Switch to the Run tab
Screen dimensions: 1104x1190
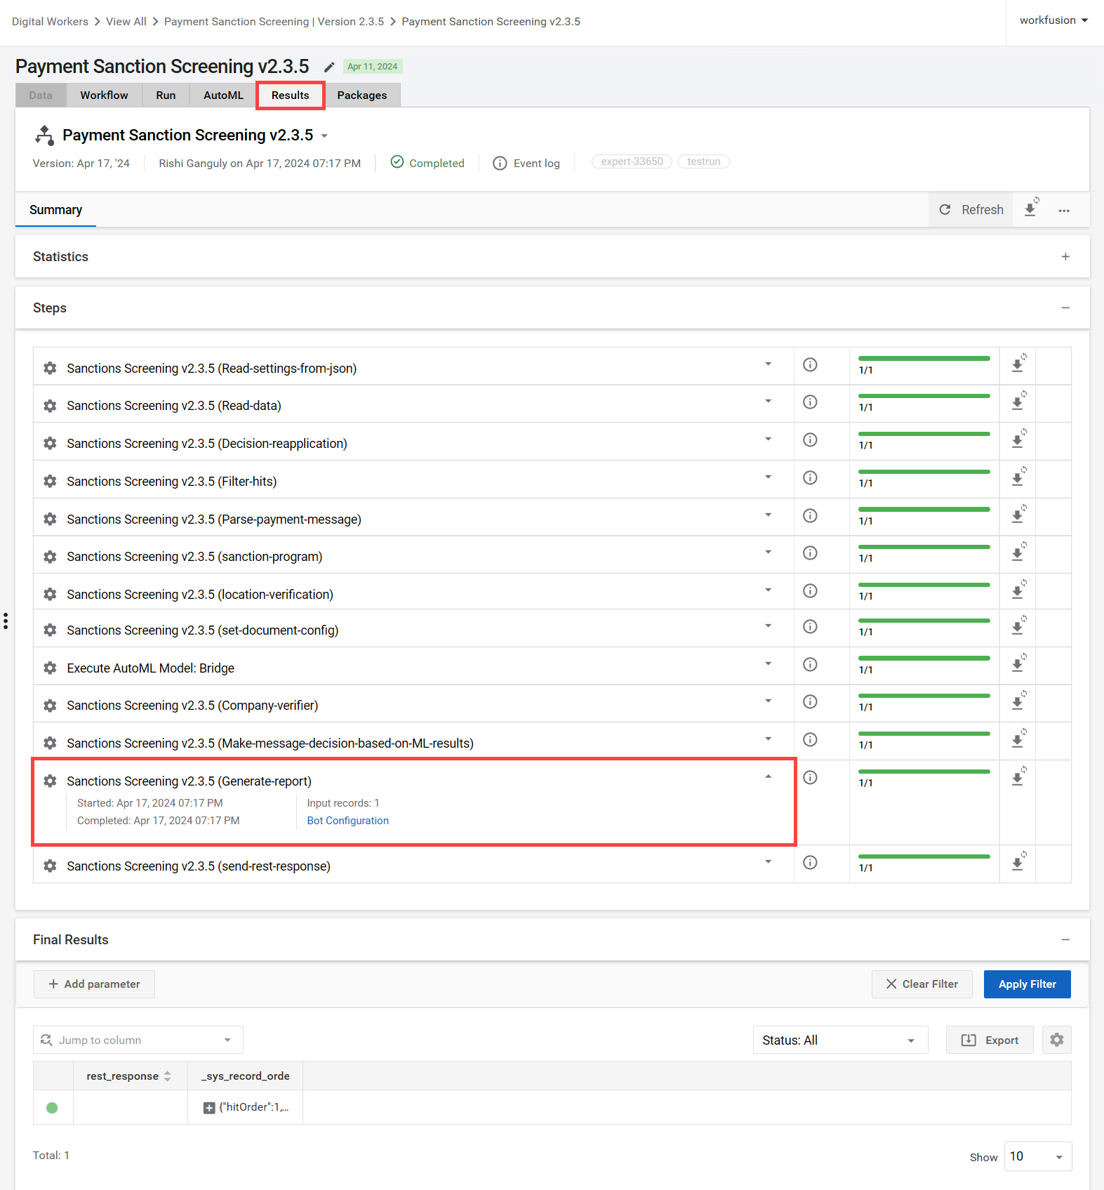click(166, 95)
